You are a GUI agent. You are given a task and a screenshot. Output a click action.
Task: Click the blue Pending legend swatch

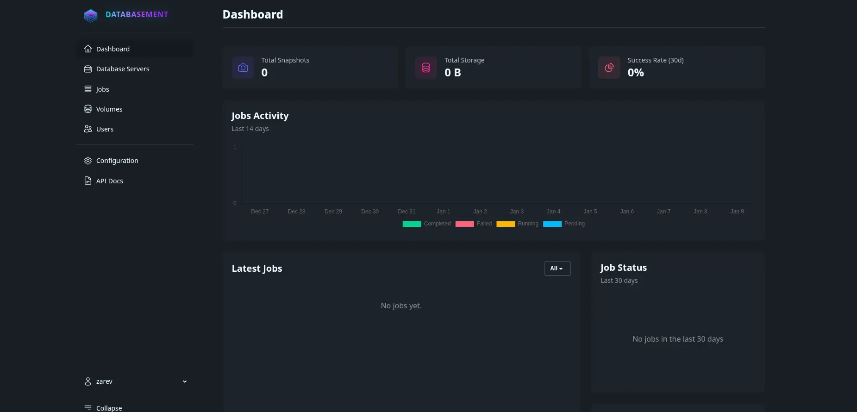[x=552, y=224]
